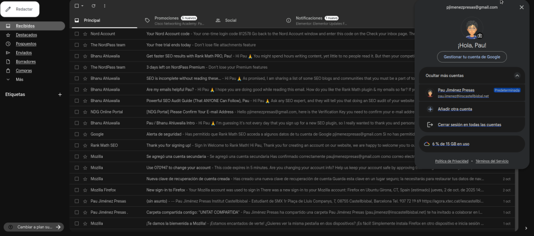
Task: Open the select-all checkbox dropdown arrow
Action: point(82,6)
